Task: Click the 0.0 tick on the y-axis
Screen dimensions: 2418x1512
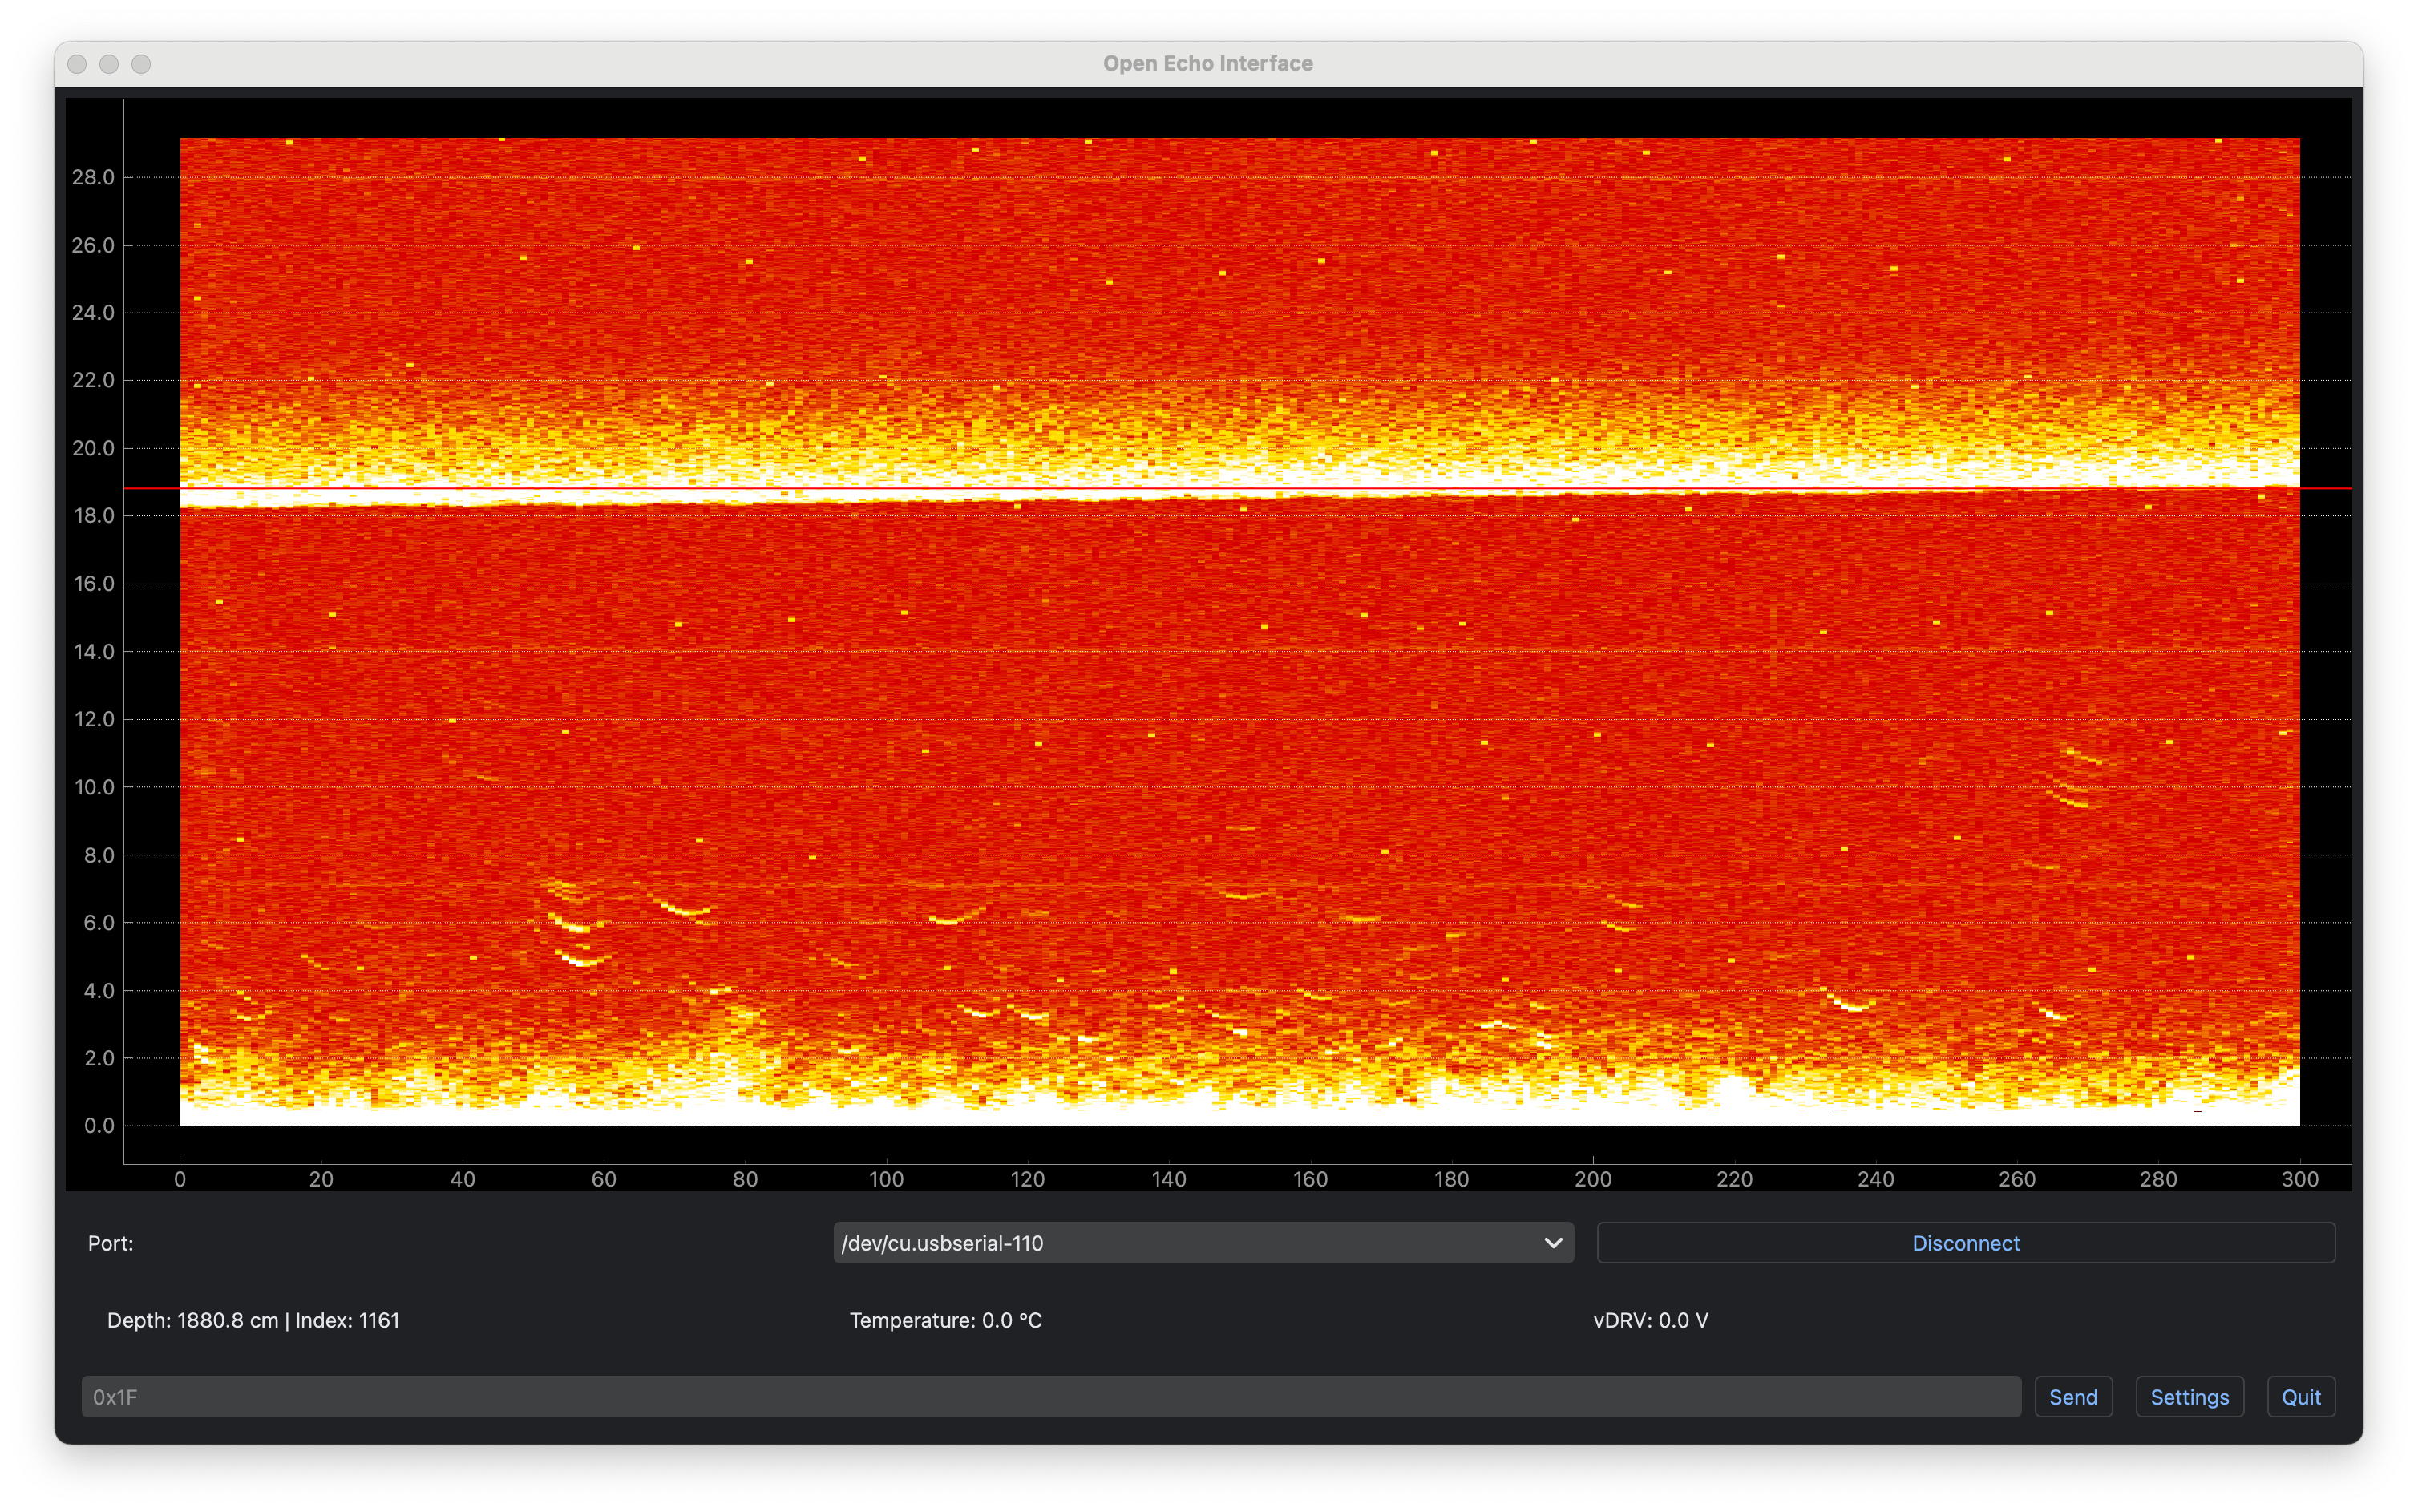Action: (99, 1126)
